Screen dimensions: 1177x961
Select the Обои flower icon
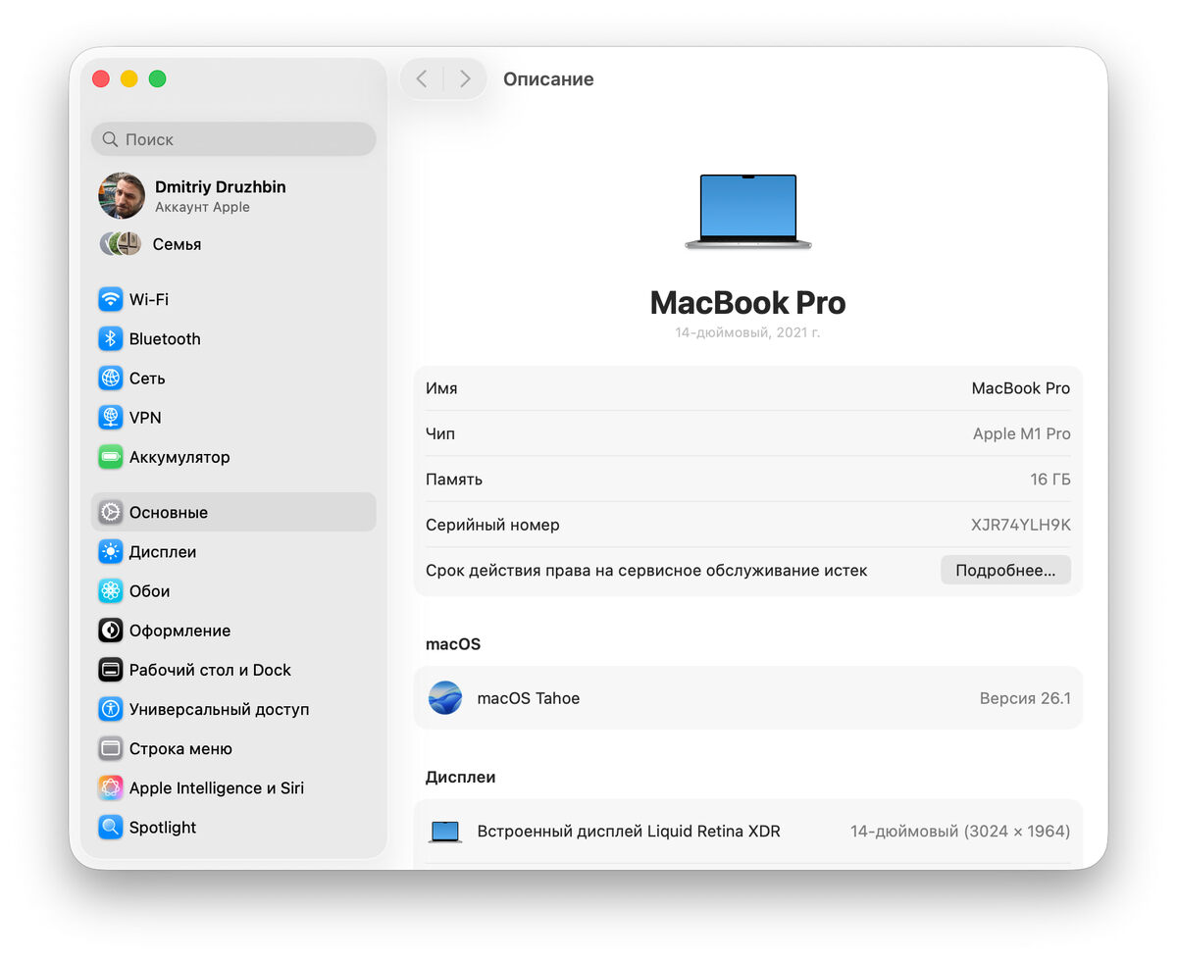pyautogui.click(x=111, y=590)
